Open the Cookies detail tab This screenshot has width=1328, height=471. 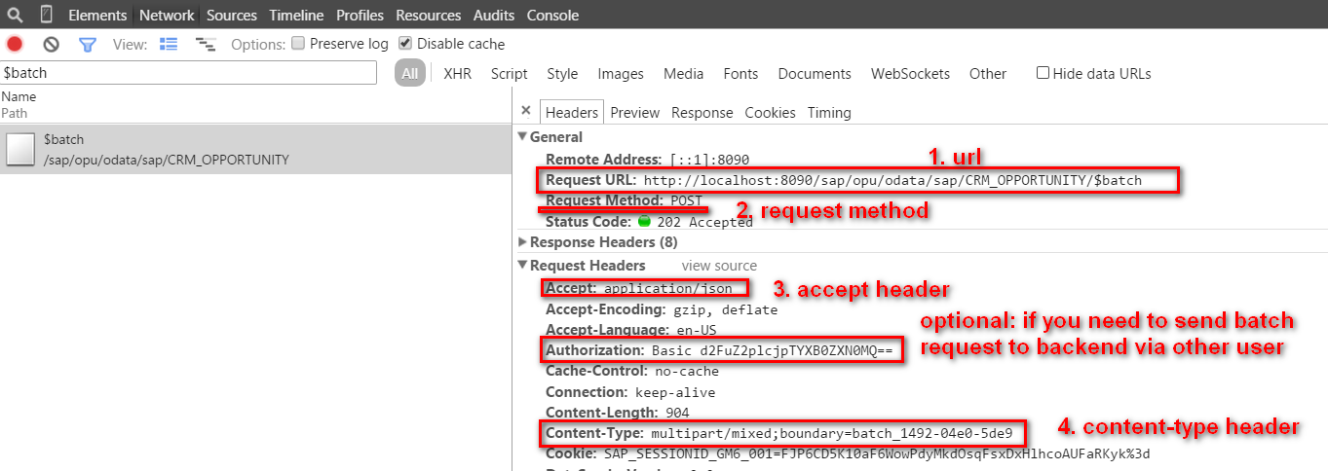pos(770,113)
